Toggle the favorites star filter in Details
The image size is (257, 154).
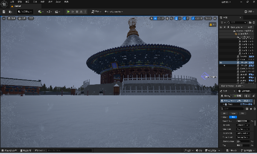click(251, 108)
